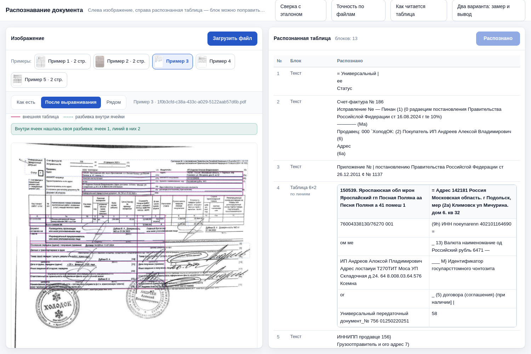The image size is (531, 354).
Task: Click the green notice about cell splitting
Action: click(x=134, y=129)
